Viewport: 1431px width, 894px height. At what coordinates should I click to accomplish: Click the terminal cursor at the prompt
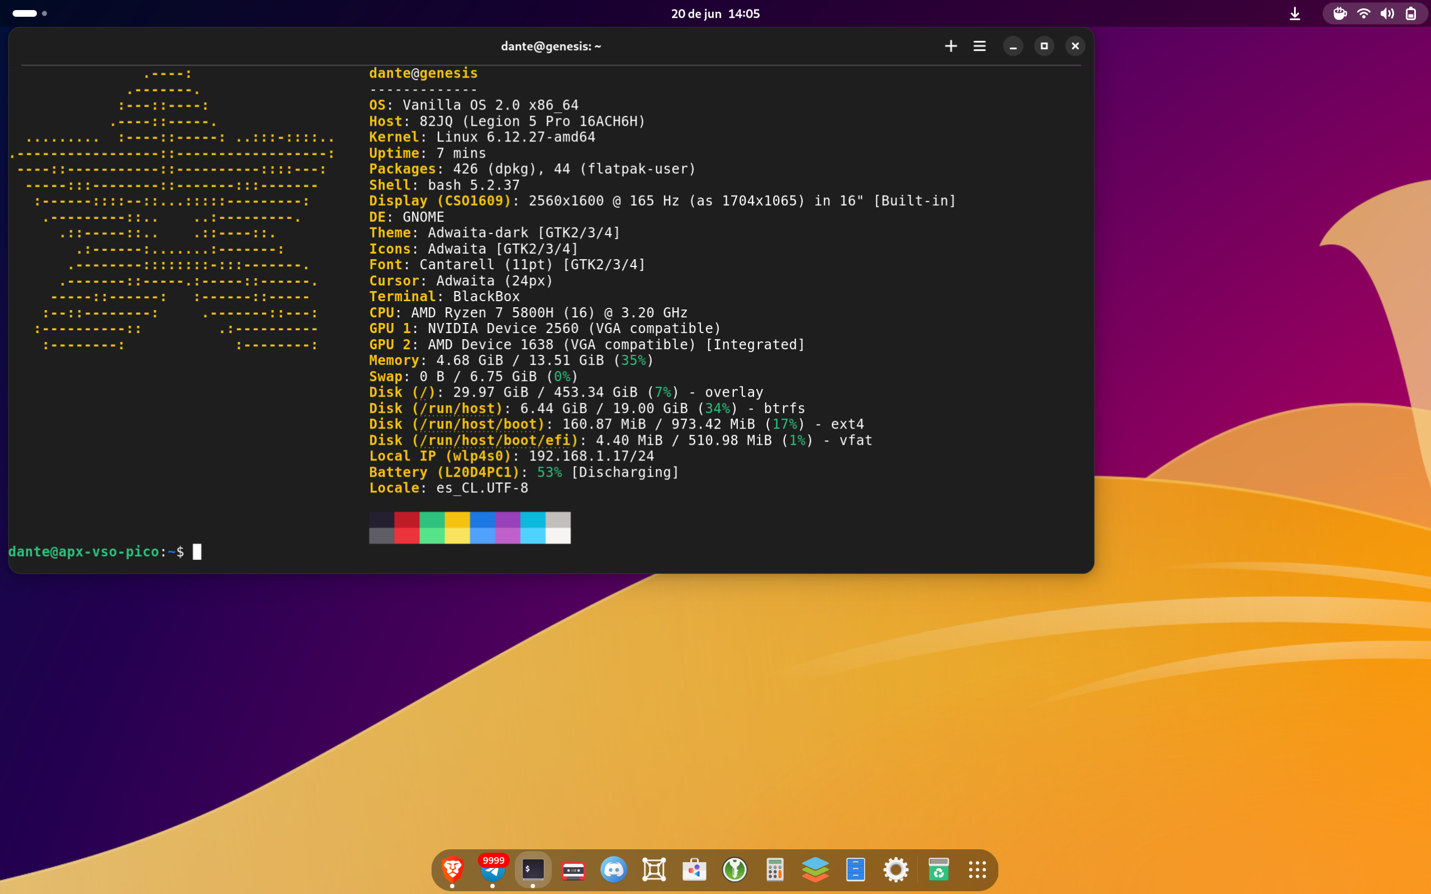[197, 551]
